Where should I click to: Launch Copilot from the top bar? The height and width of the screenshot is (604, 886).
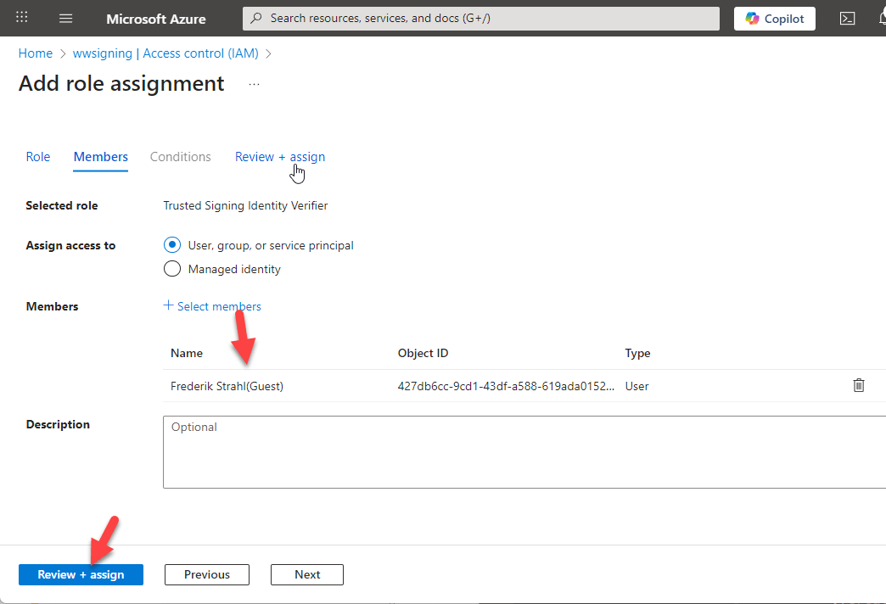coord(773,18)
